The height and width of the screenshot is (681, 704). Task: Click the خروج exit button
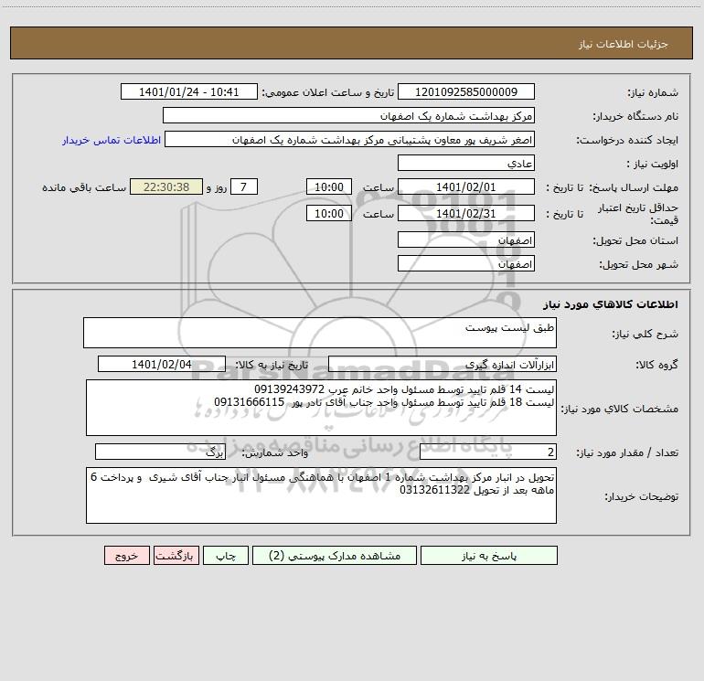[126, 556]
